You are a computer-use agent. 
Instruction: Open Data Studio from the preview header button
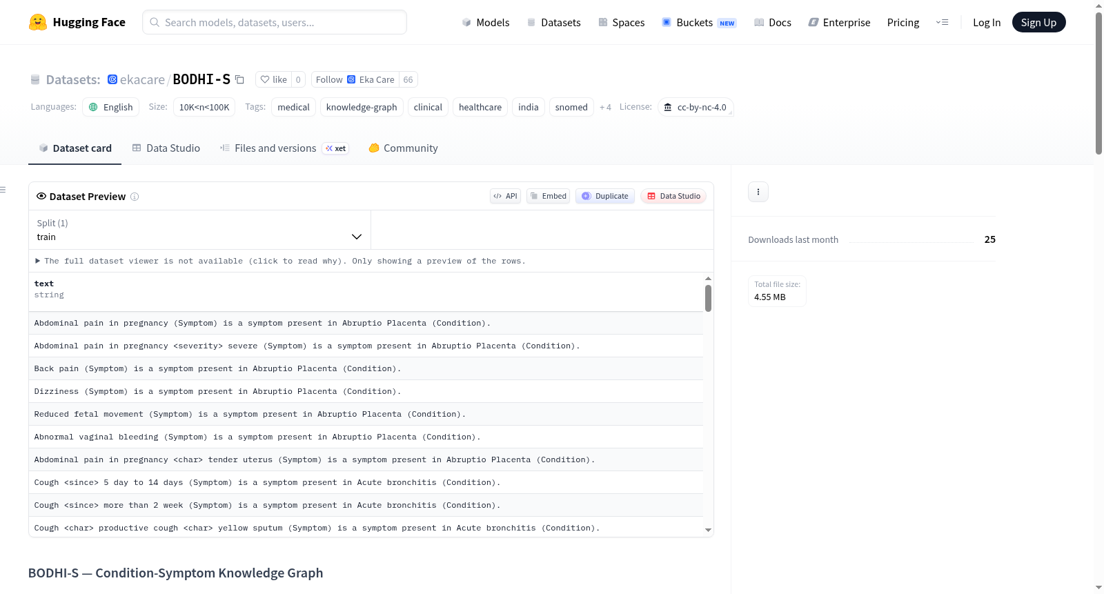point(673,196)
